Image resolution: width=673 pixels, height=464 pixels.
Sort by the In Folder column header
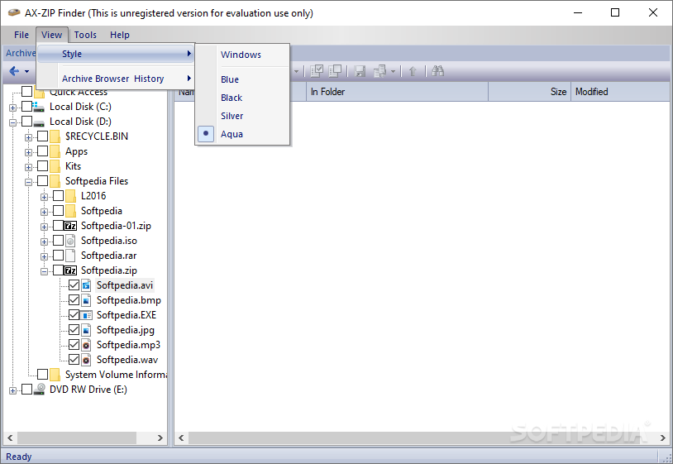tap(397, 92)
